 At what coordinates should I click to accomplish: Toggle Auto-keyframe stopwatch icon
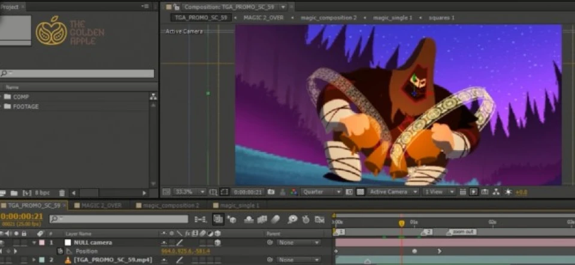305,220
